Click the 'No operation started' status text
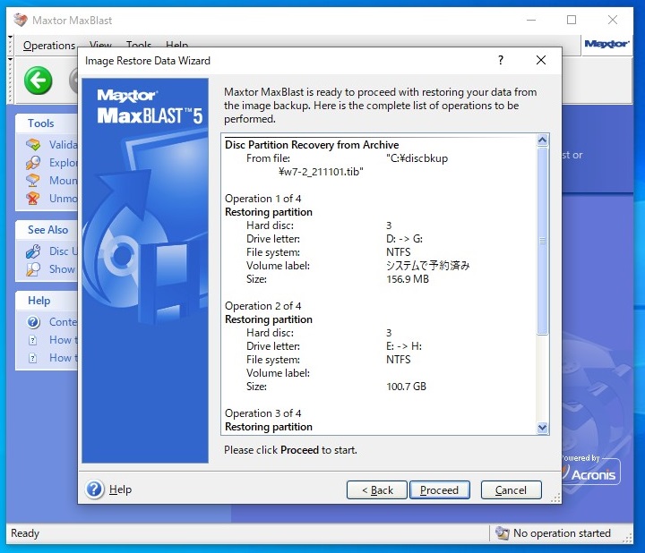This screenshot has height=553, width=645. pos(562,533)
